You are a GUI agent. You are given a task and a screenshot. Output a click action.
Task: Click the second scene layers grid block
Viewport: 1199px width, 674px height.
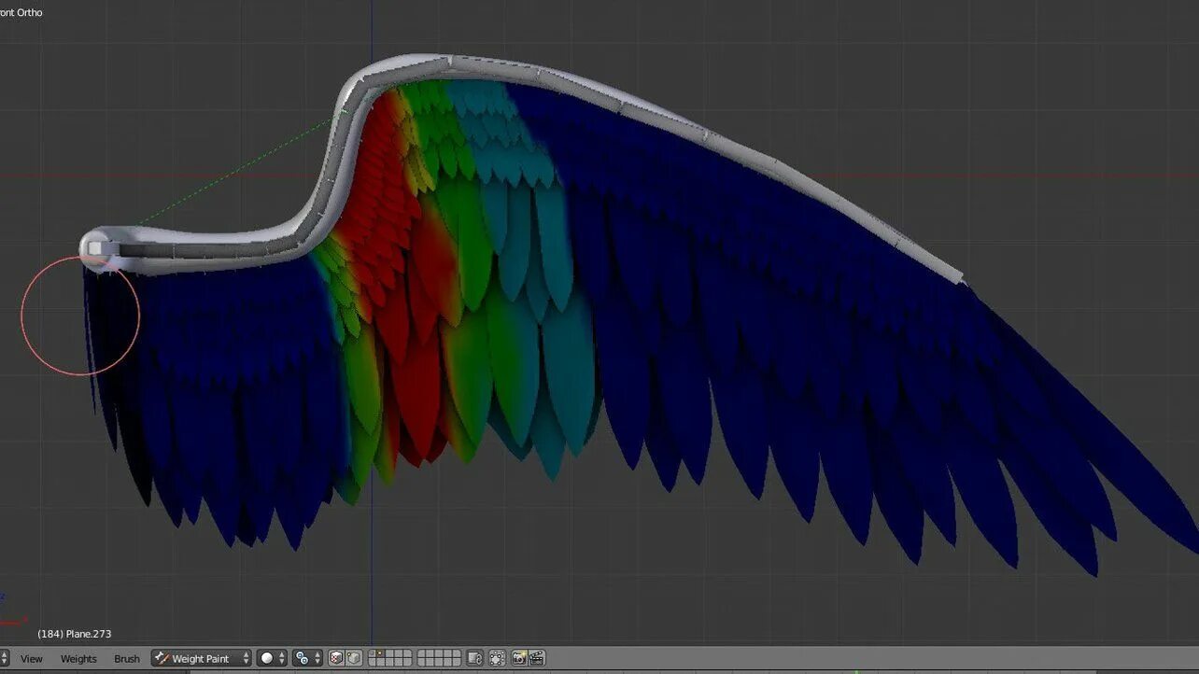pos(439,658)
